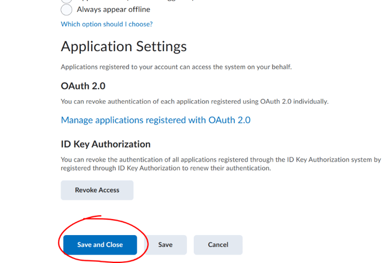The image size is (382, 263).
Task: Click the OAuth 2.0 subheading
Action: tap(83, 86)
